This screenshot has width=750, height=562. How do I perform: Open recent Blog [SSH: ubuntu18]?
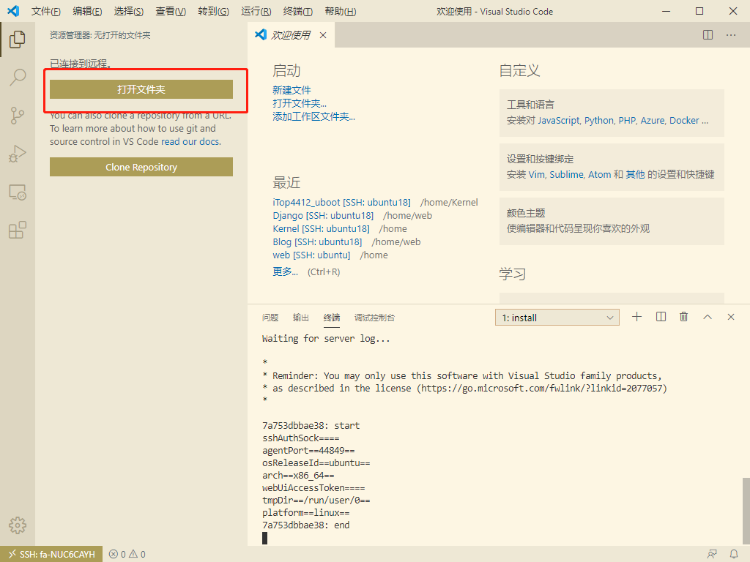click(317, 241)
